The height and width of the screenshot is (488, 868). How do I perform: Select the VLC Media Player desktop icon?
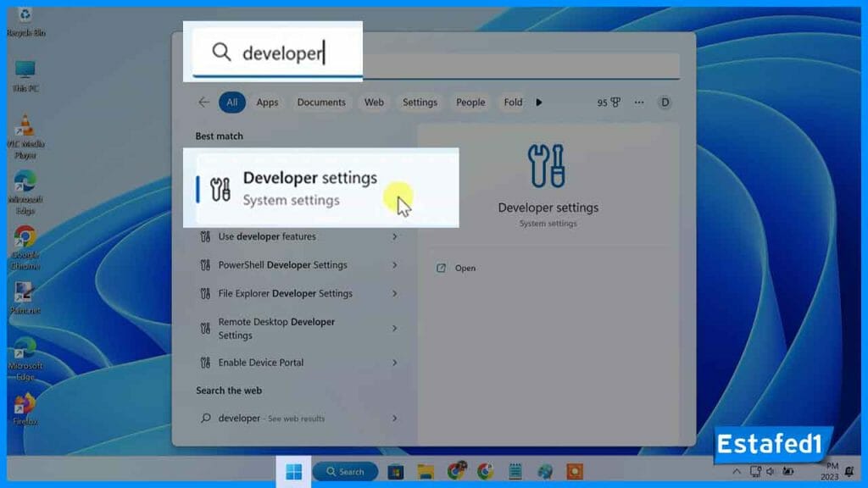pyautogui.click(x=25, y=137)
